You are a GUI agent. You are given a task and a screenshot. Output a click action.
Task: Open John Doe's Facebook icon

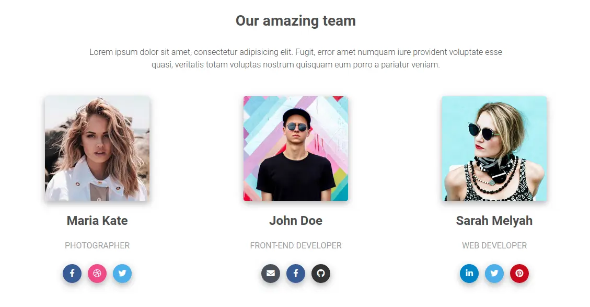296,273
